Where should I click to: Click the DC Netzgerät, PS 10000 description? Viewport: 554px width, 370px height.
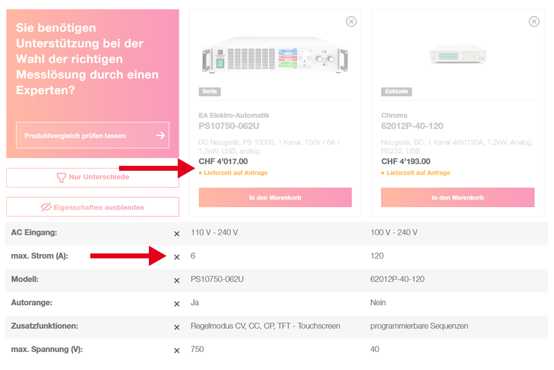pyautogui.click(x=269, y=147)
